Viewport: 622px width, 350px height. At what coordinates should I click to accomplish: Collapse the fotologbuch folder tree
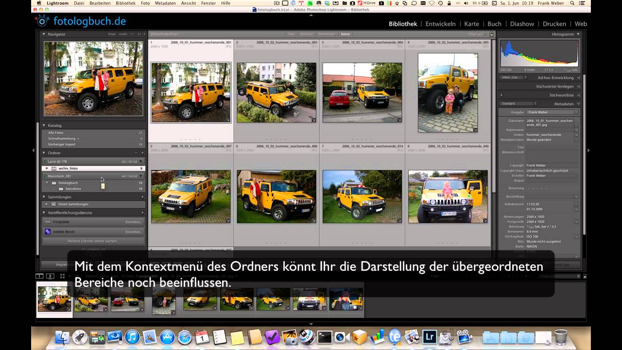47,183
